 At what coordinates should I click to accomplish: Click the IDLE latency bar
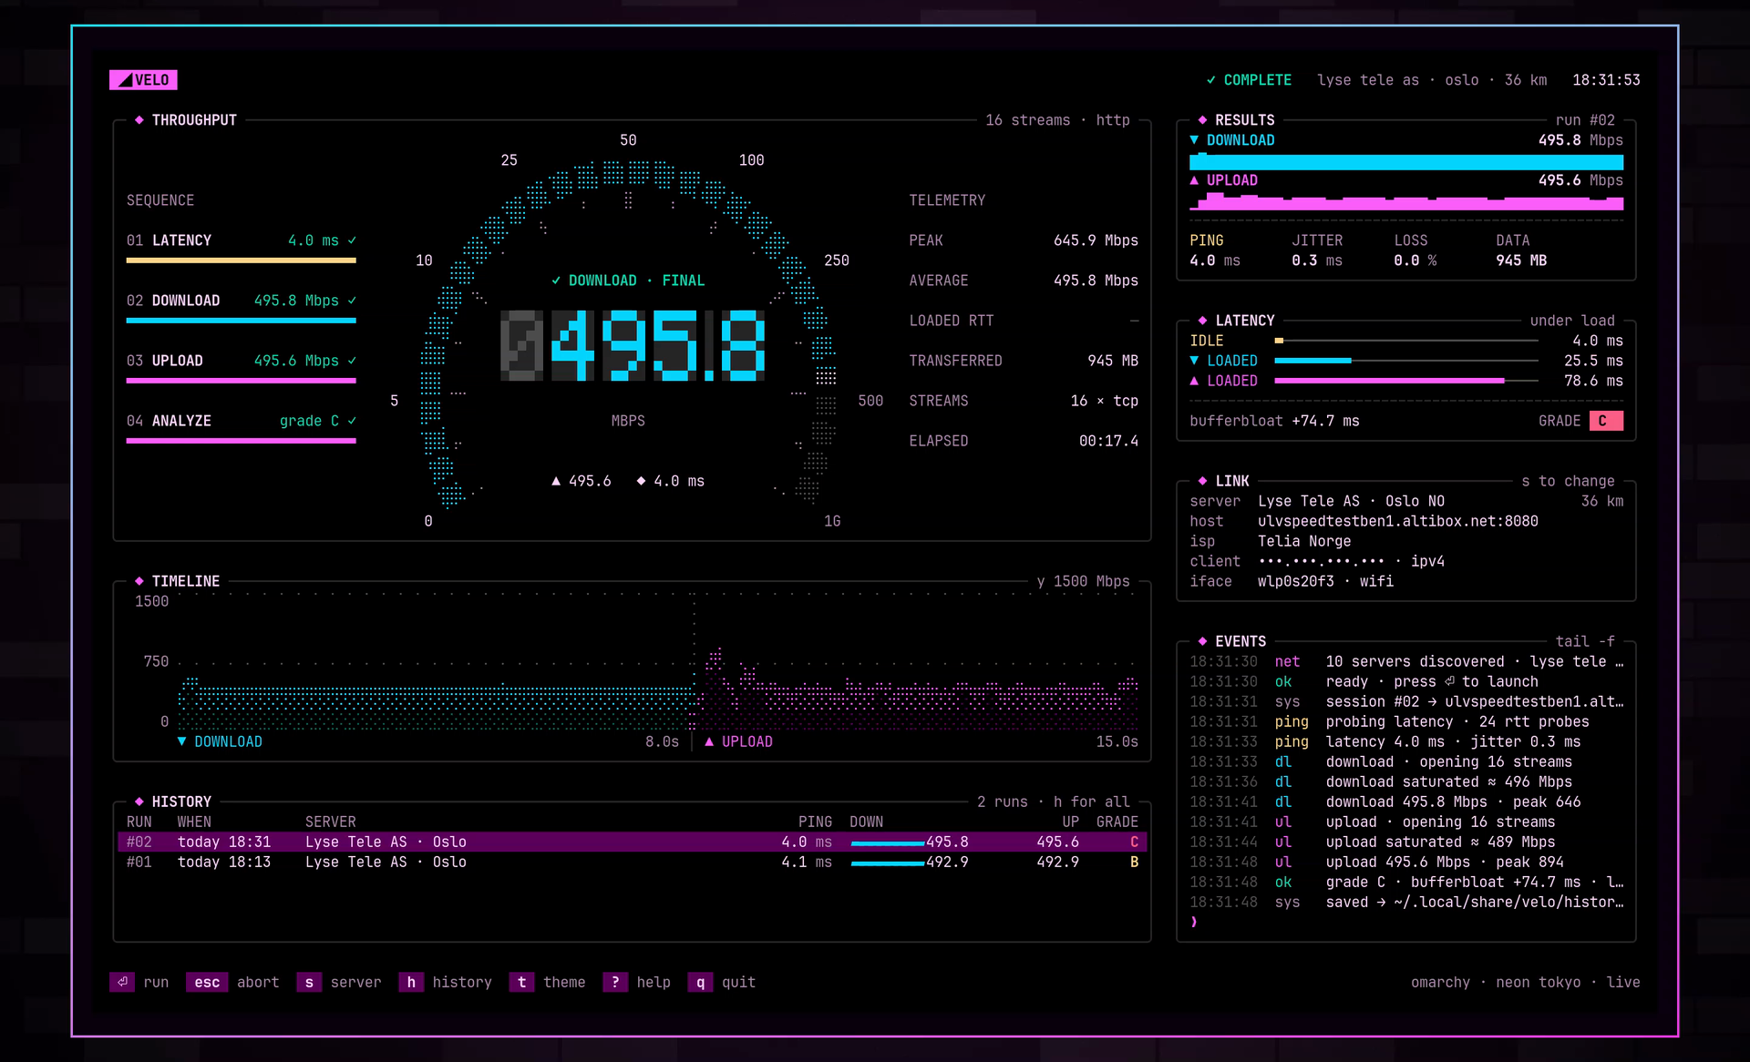[1405, 341]
